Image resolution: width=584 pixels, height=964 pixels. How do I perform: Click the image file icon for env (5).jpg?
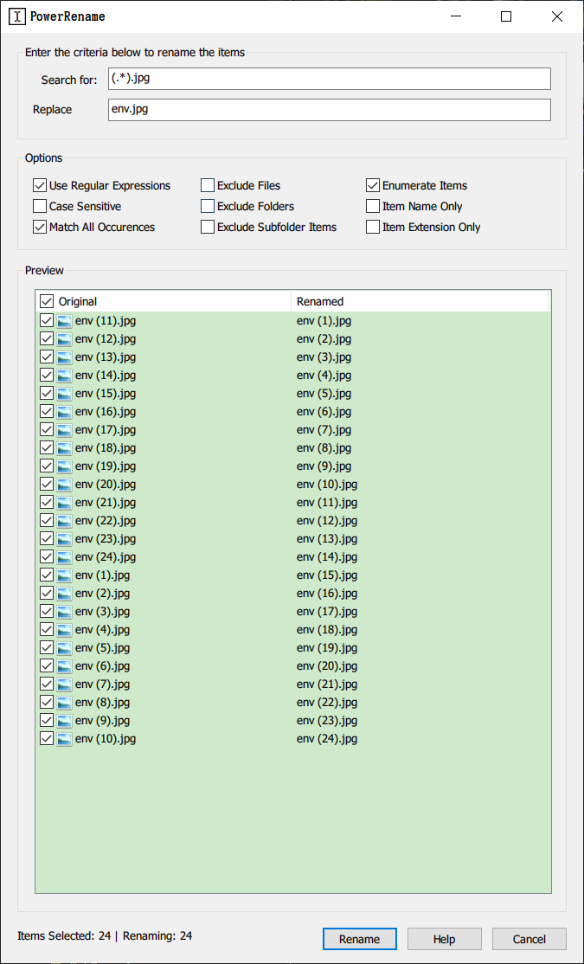tap(64, 648)
